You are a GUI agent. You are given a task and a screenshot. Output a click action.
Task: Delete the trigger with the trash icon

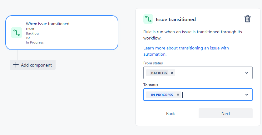(x=247, y=19)
